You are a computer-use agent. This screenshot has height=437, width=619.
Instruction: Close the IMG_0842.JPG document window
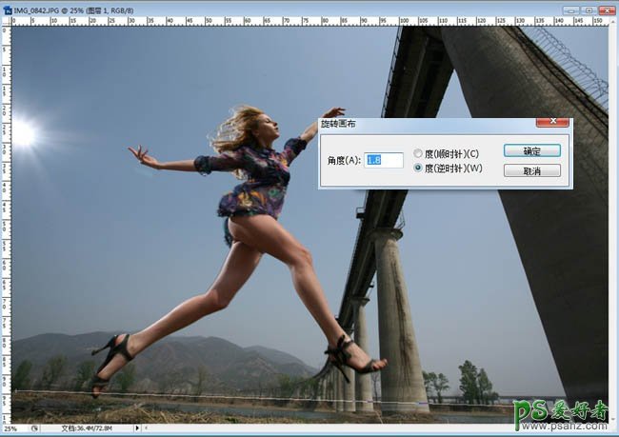pos(605,9)
